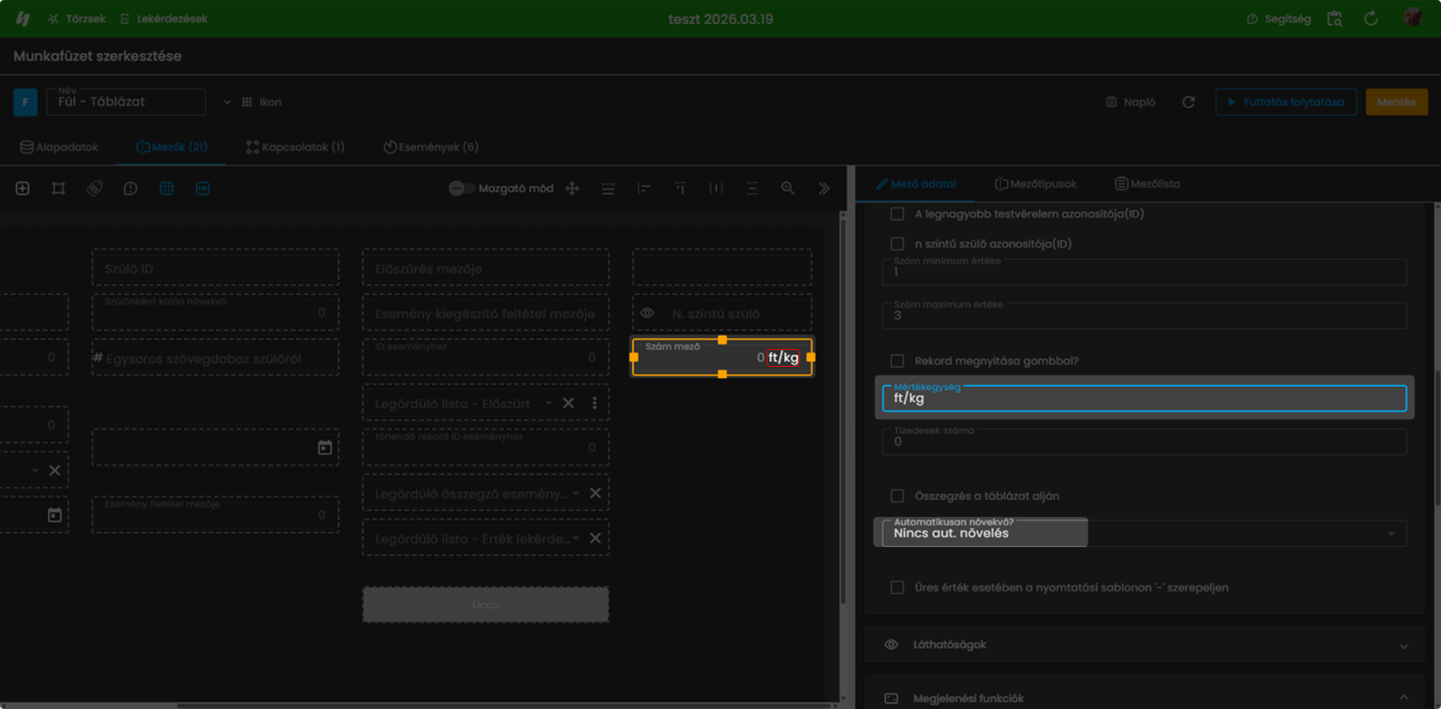
Task: Clear the Legördülő lista - Előszűrt field
Action: click(568, 403)
